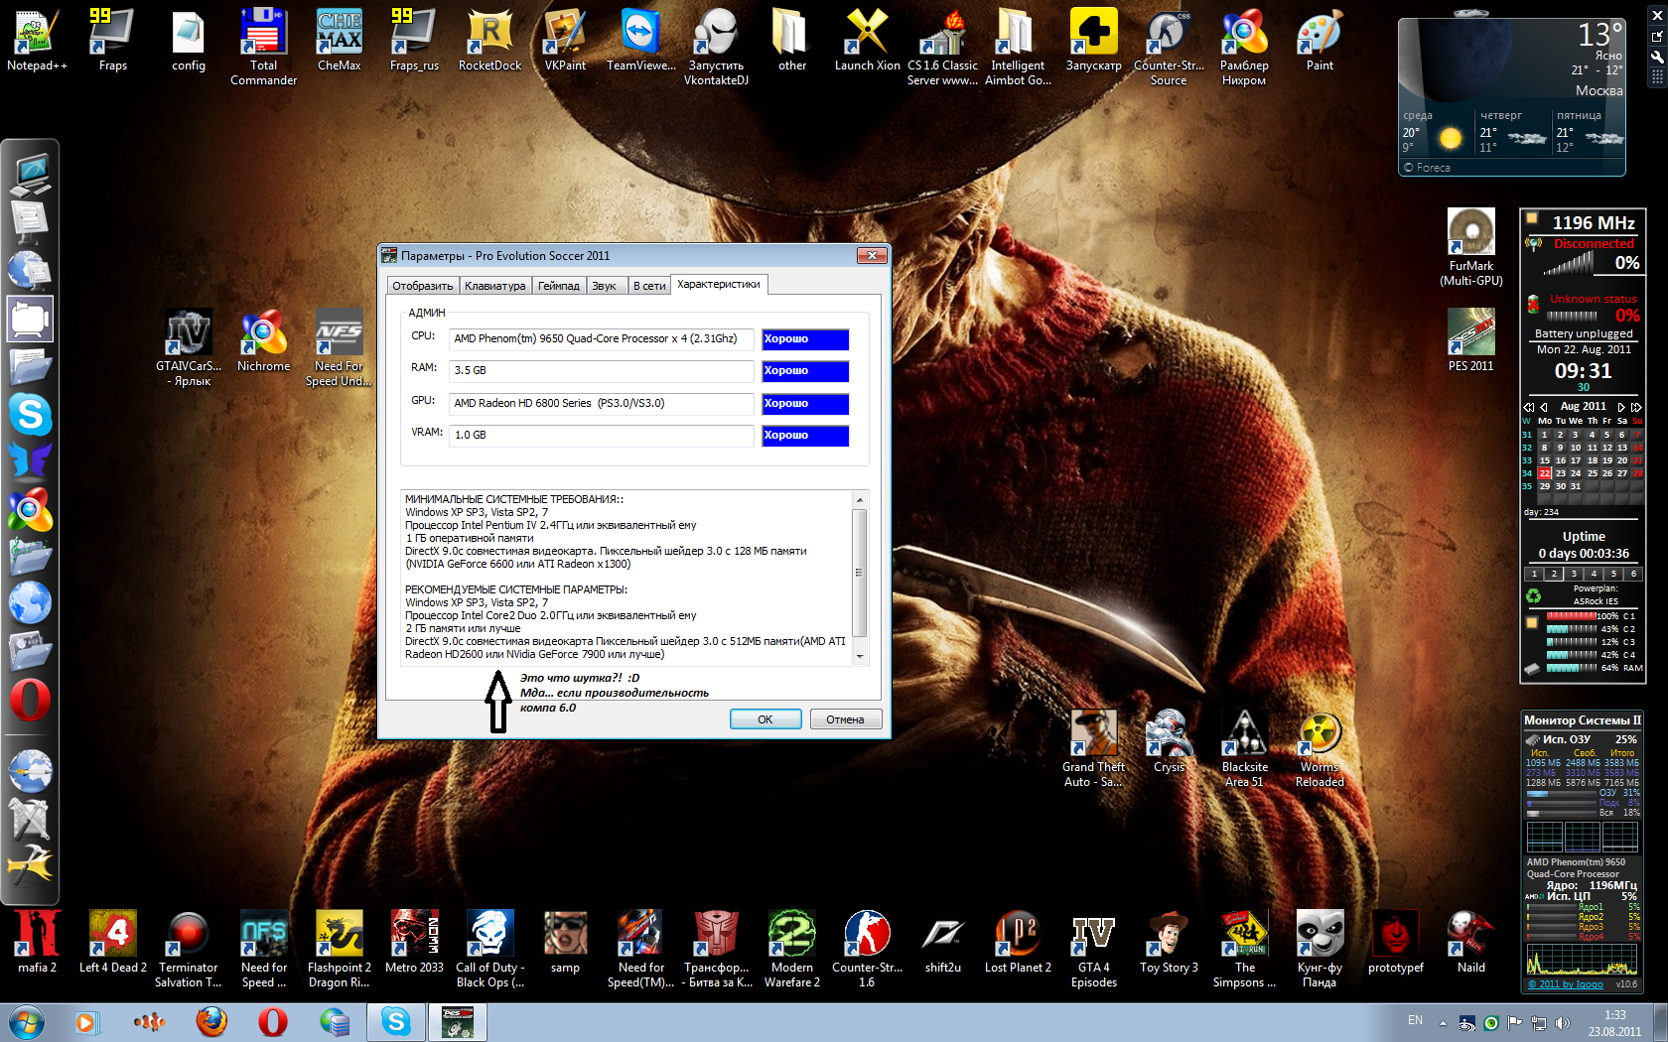Open the Metro 2033 desktop icon
1668x1042 pixels.
click(x=414, y=942)
